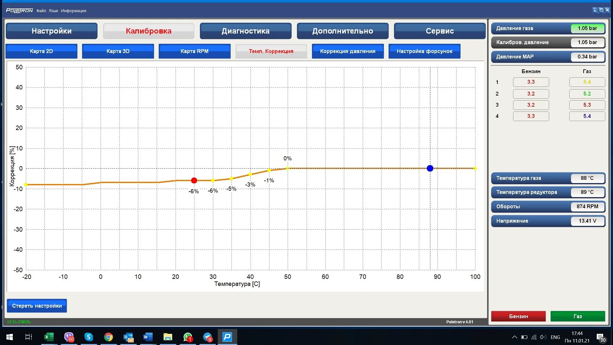Open Excel from the taskbar
613x345 pixels.
pyautogui.click(x=49, y=337)
